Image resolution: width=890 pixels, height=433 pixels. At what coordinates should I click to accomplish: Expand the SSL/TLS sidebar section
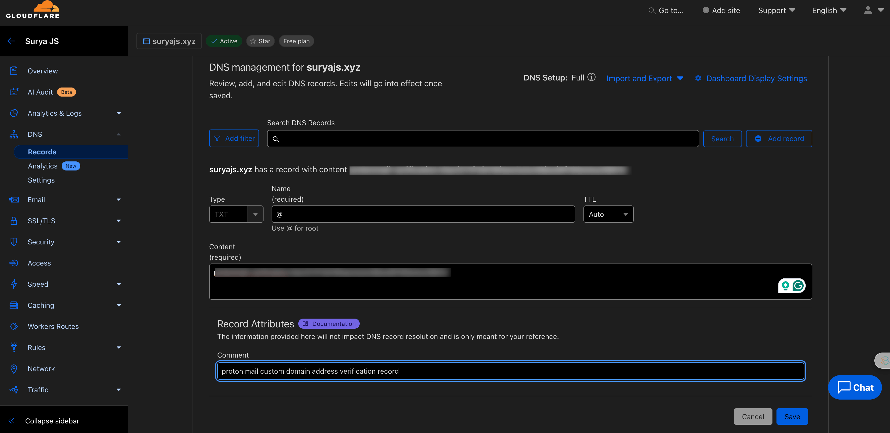[119, 221]
